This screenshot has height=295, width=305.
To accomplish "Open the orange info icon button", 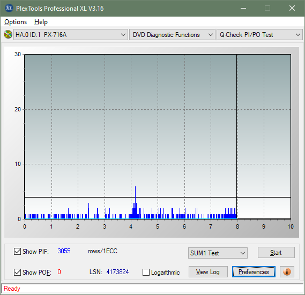I will click(287, 271).
